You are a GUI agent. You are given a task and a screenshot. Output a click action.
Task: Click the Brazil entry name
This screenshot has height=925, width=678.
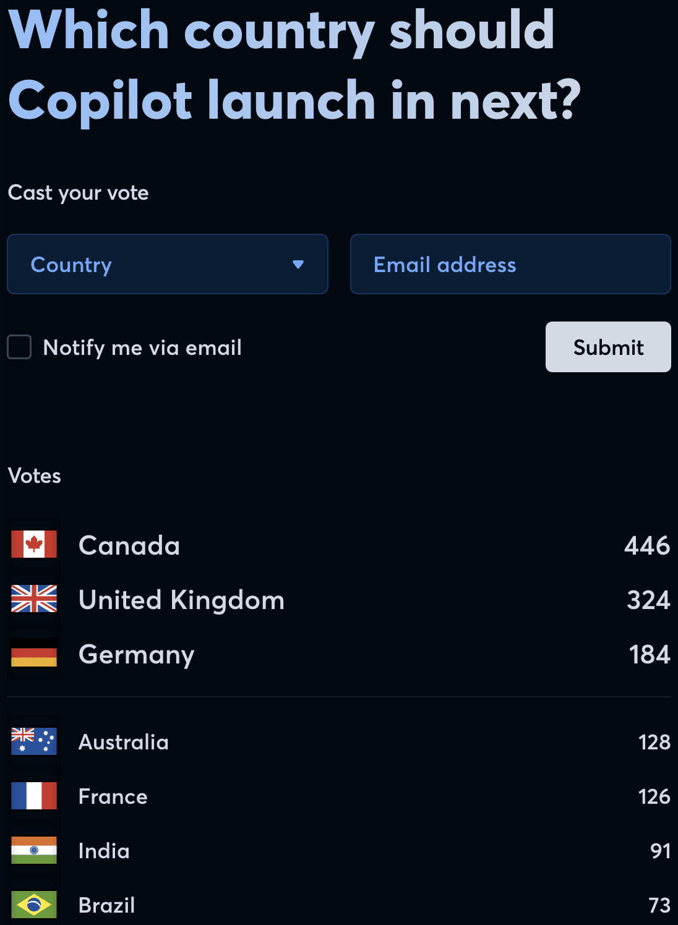coord(106,905)
